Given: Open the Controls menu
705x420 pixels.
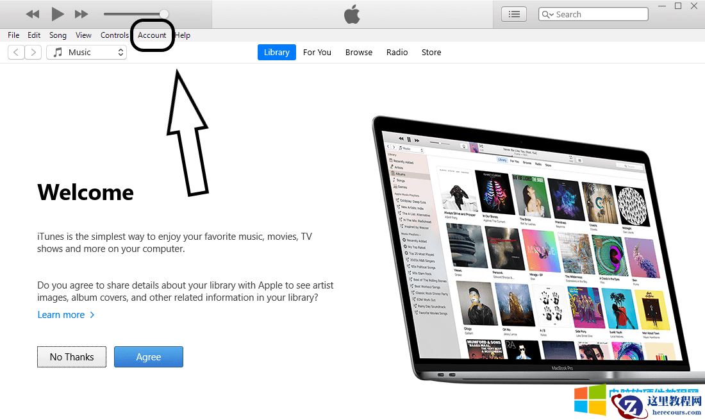Looking at the screenshot, I should (114, 35).
